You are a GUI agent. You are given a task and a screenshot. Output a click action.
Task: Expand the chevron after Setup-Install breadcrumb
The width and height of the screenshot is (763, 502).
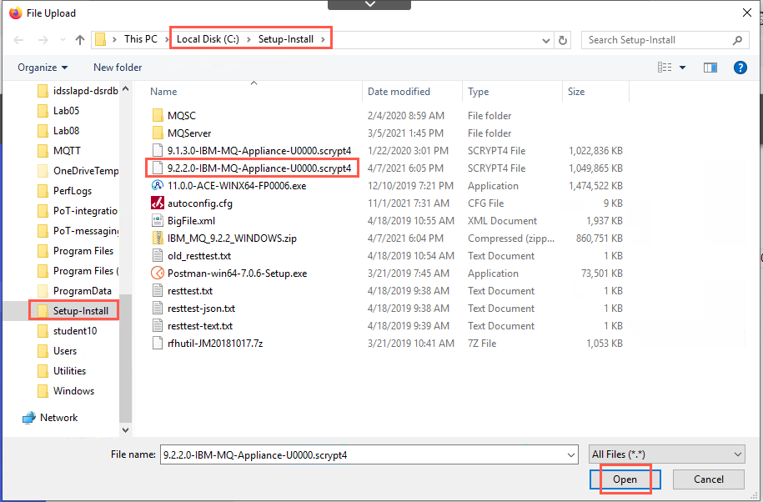[x=323, y=39]
